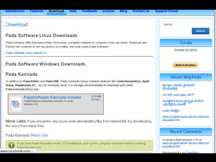Click the PadaSoftware installer package icon

pyautogui.click(x=16, y=104)
